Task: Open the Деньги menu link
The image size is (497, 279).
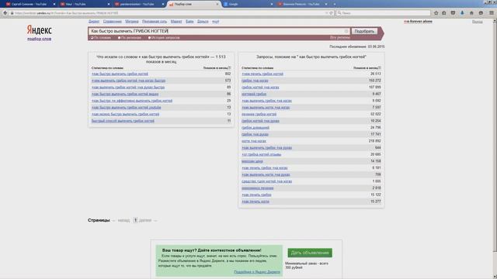Action: [x=203, y=22]
